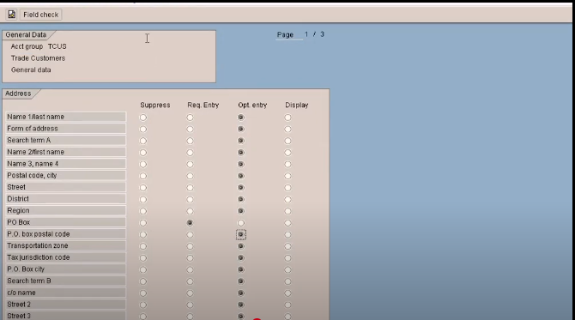Select Req. Entry for Street 2
Viewport: 575px width, 320px height.
(190, 305)
